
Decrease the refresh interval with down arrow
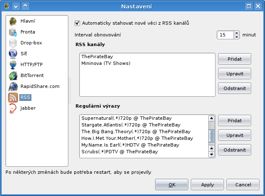click(x=236, y=37)
